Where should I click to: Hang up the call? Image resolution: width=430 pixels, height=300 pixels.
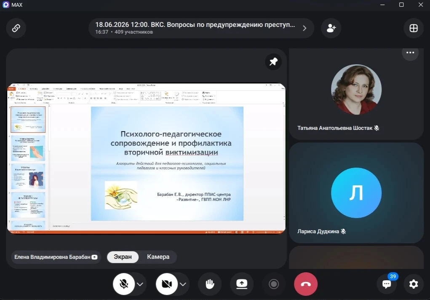[306, 284]
